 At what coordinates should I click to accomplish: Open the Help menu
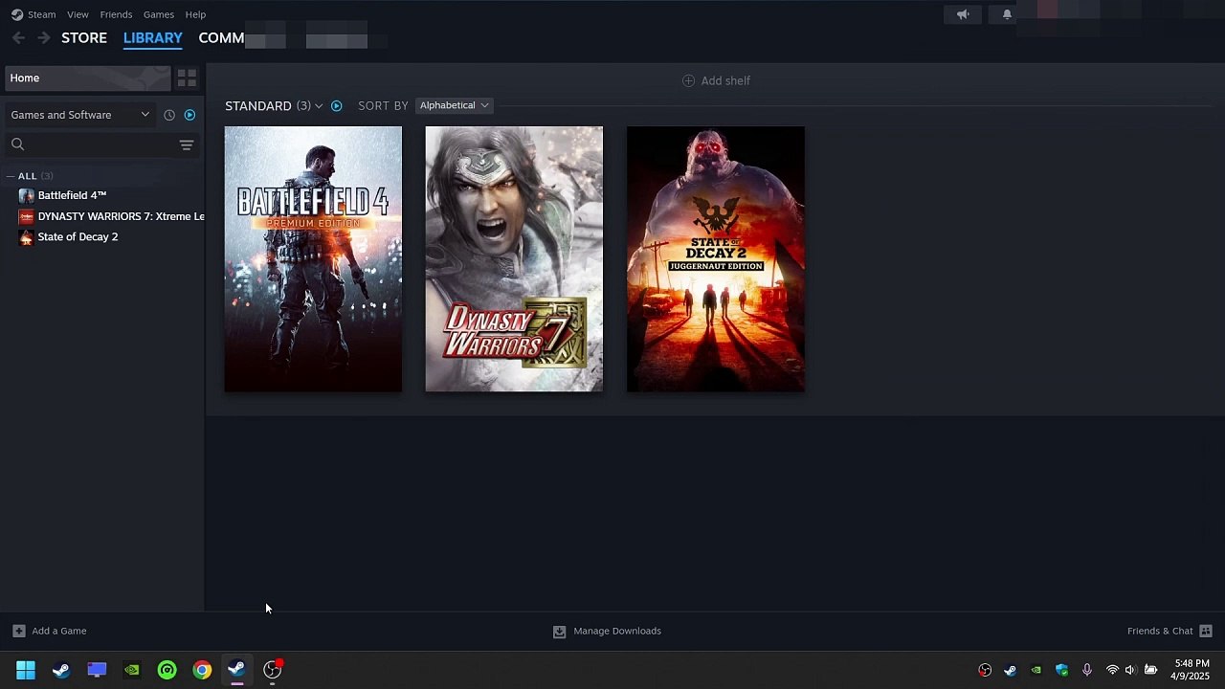point(195,14)
